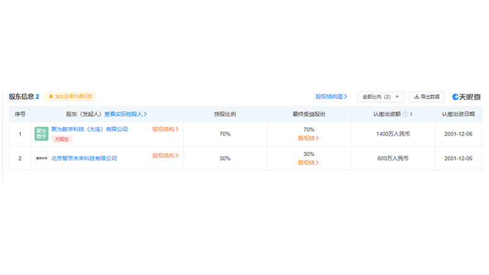Click the 北京智京未来 company logo icon
The height and width of the screenshot is (275, 489).
click(41, 158)
